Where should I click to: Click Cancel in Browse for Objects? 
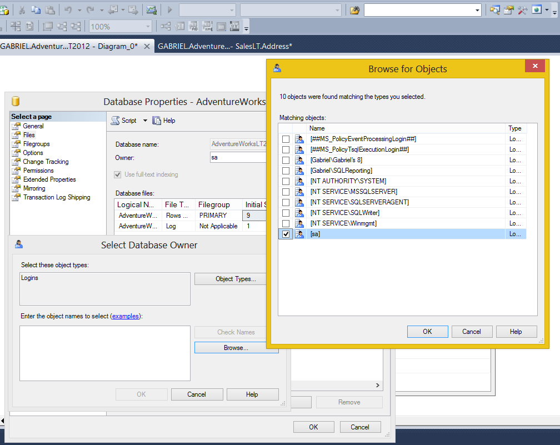[x=472, y=332]
